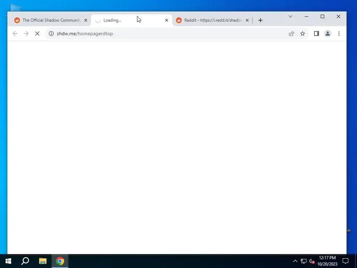Open the clock showing 12:17 PM
The image size is (357, 268).
(x=327, y=261)
